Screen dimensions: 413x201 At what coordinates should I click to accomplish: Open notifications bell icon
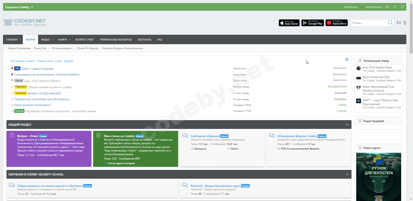tap(394, 7)
